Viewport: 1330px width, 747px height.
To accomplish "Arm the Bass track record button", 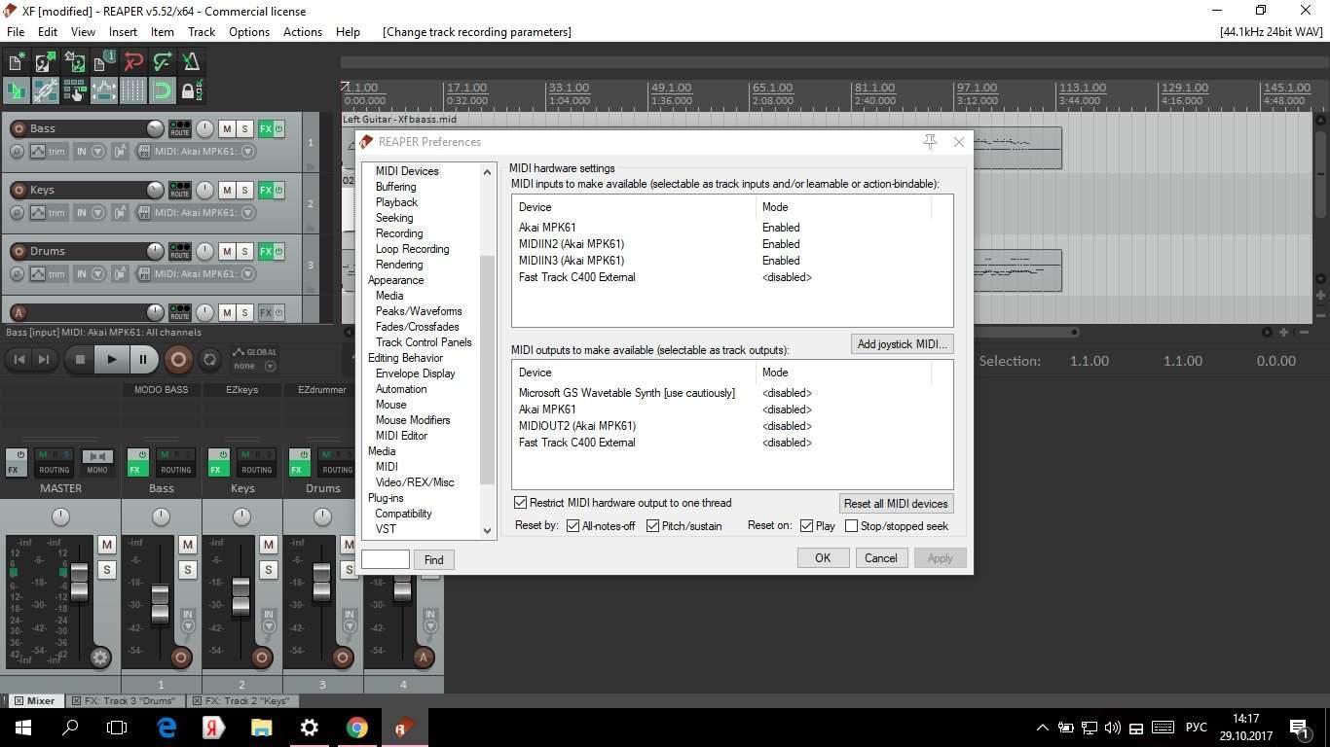I will (18, 128).
